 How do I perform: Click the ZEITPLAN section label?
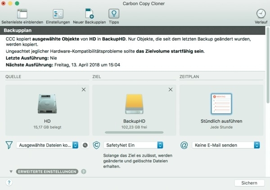pos(189,77)
